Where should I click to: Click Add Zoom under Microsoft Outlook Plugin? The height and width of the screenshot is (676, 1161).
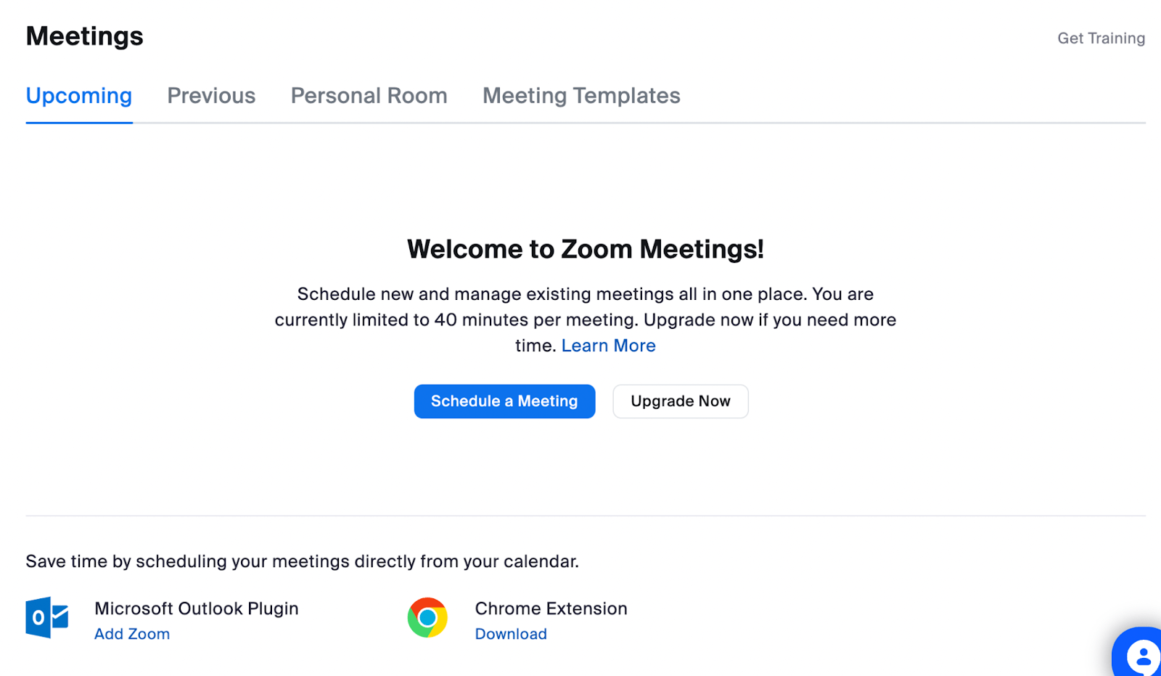coord(132,633)
